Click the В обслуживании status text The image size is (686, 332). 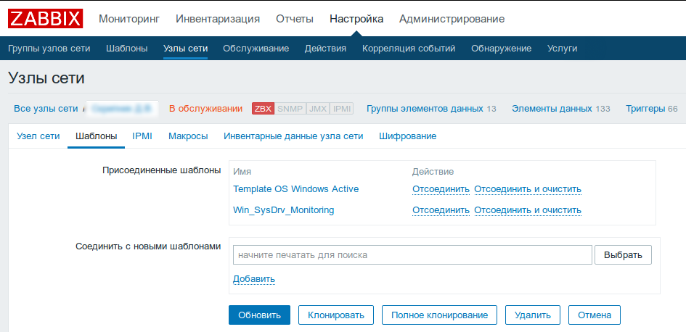coord(205,109)
